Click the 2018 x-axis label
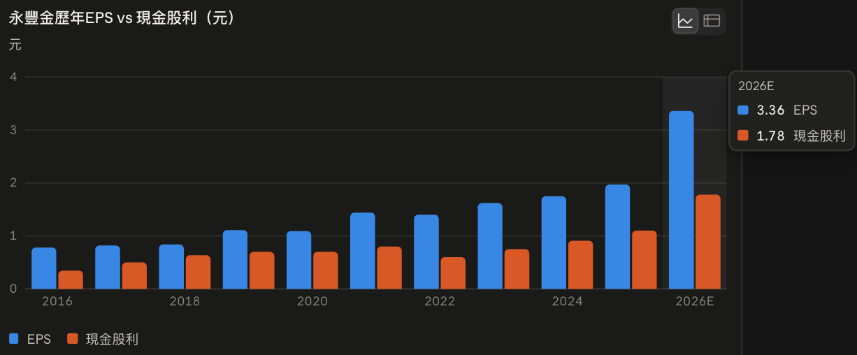Image resolution: width=857 pixels, height=355 pixels. point(185,301)
